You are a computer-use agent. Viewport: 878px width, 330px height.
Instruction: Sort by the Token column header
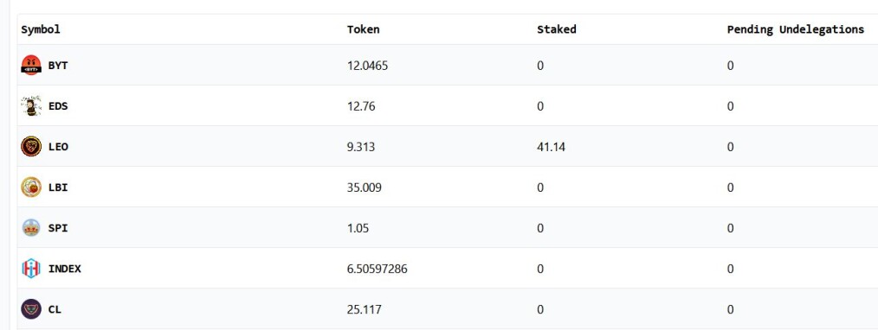click(363, 29)
